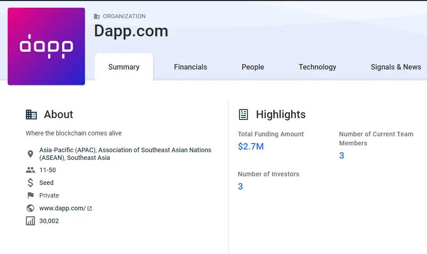Open the www.dapp.com/ website link

[x=63, y=208]
